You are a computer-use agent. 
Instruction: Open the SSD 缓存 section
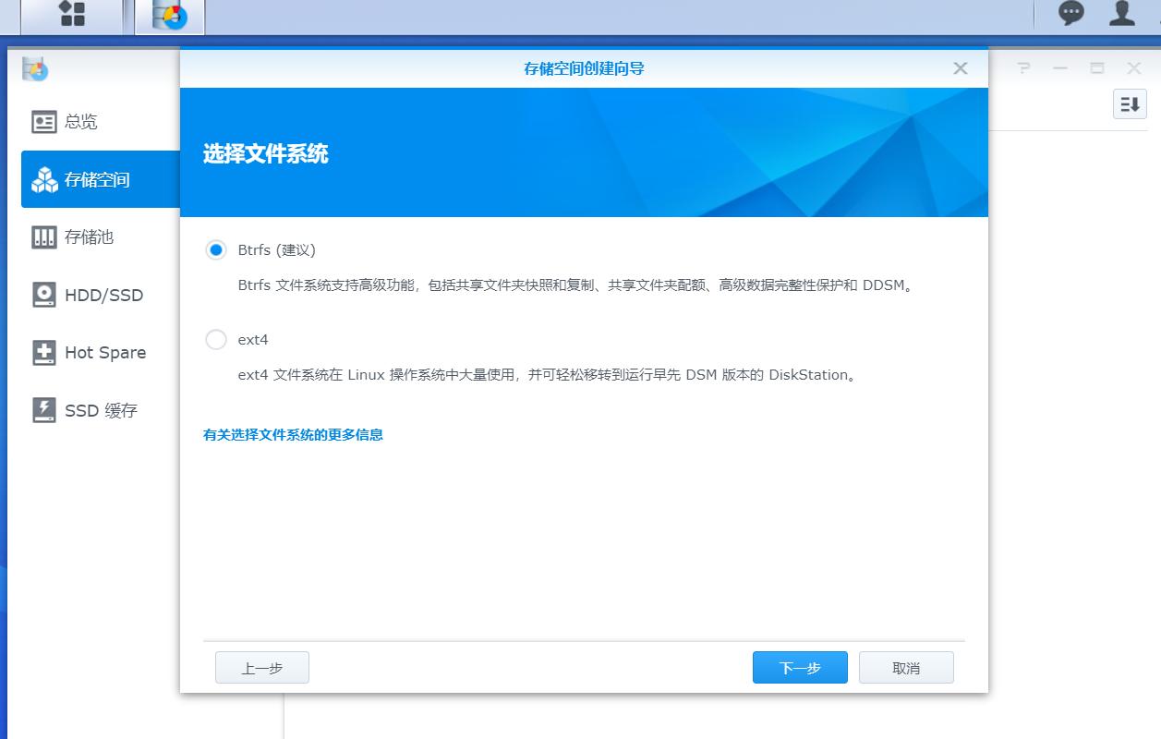coord(43,410)
